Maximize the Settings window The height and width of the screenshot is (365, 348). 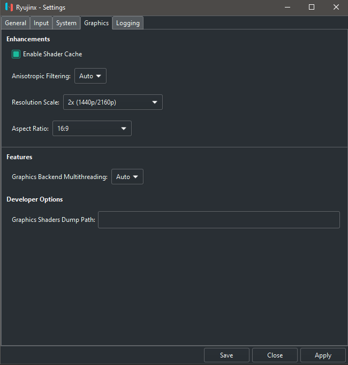click(312, 7)
